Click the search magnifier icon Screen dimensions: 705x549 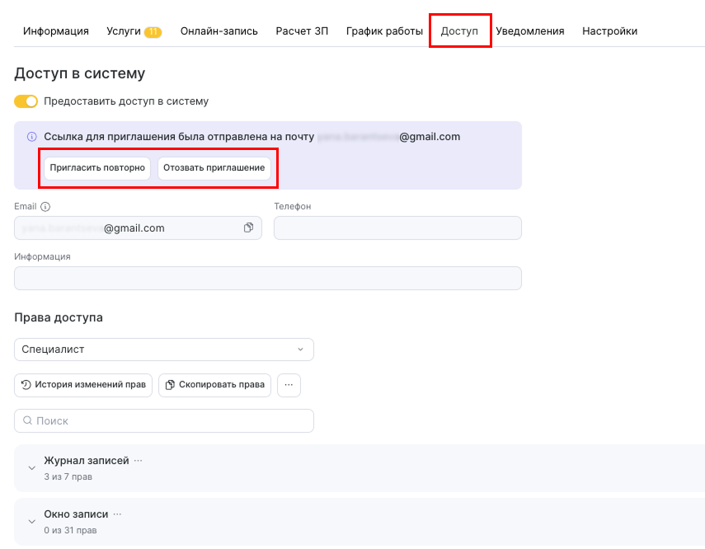pos(27,421)
